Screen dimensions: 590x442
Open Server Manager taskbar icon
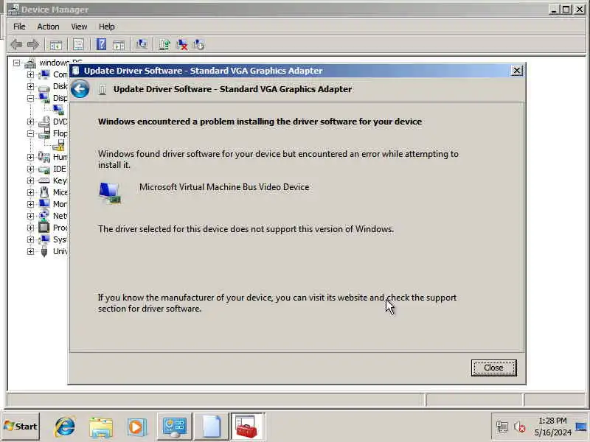[174, 427]
